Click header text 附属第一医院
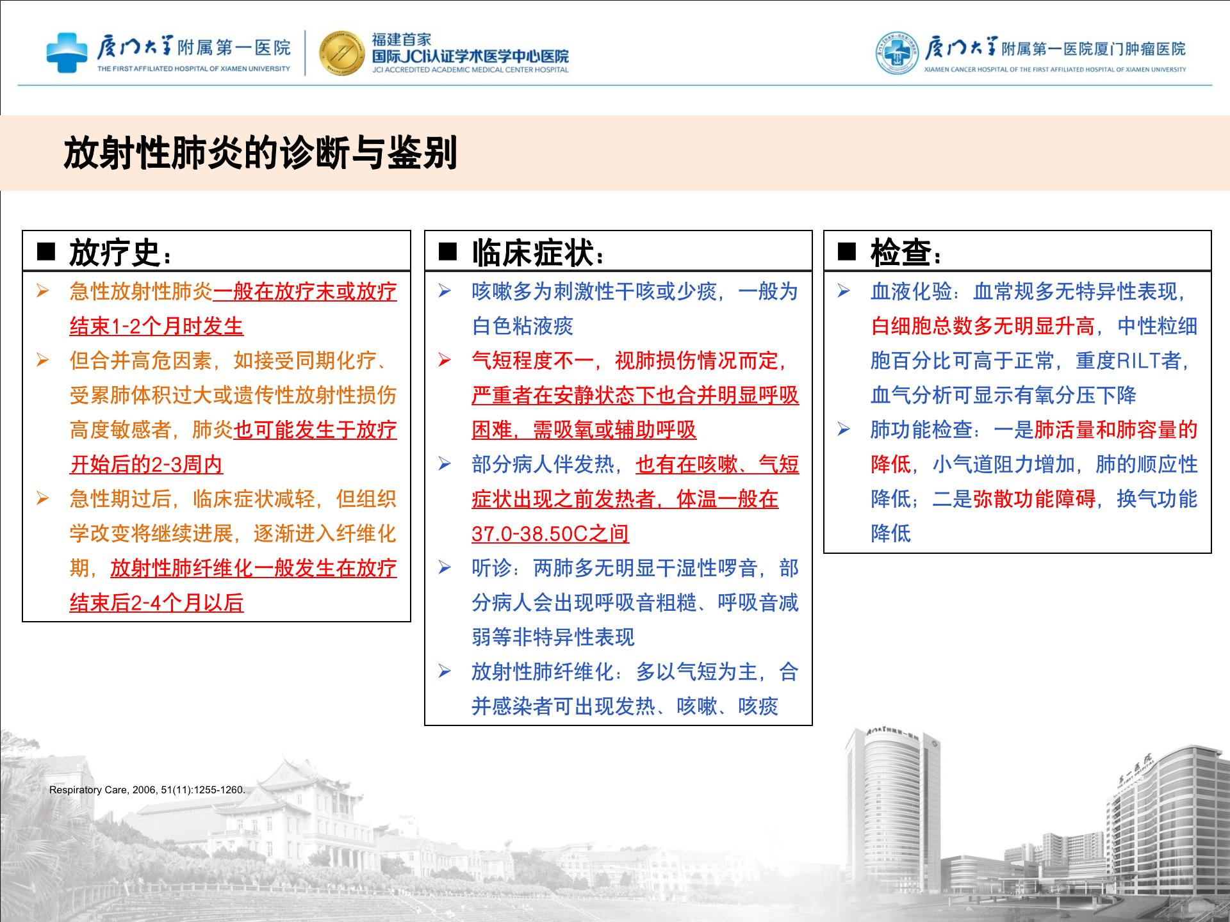This screenshot has width=1230, height=922. click(234, 47)
